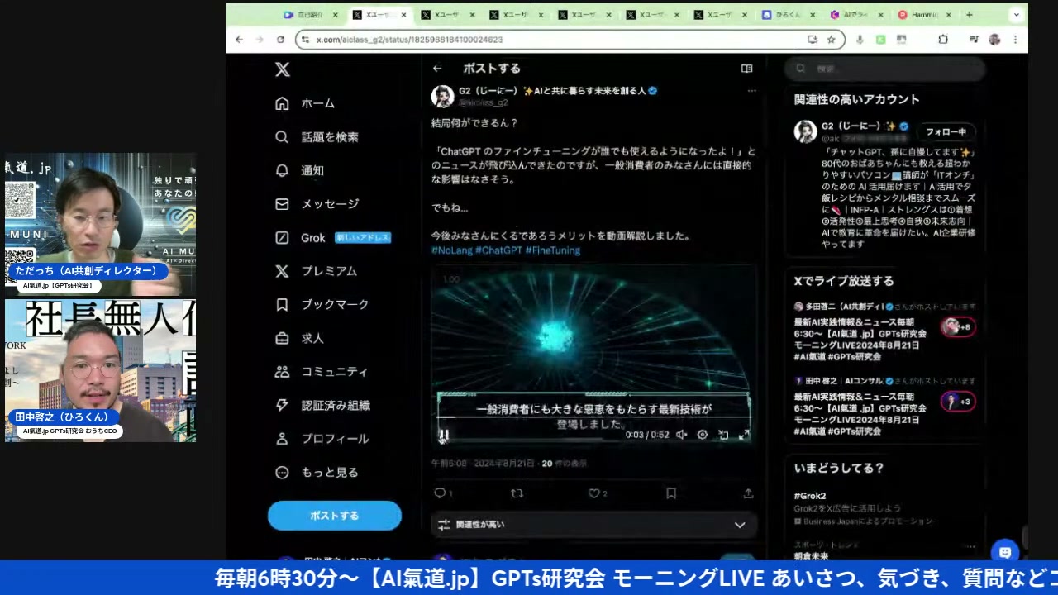Click the share icon on the post
The width and height of the screenshot is (1058, 595).
point(748,493)
